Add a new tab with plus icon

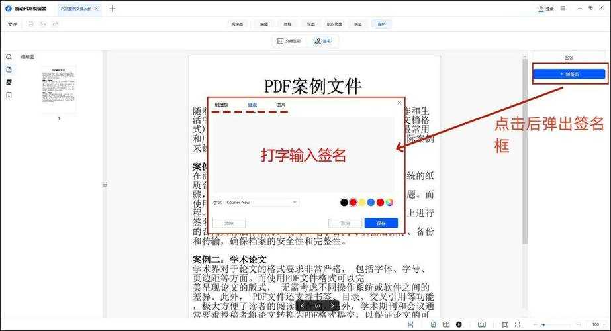(x=113, y=9)
